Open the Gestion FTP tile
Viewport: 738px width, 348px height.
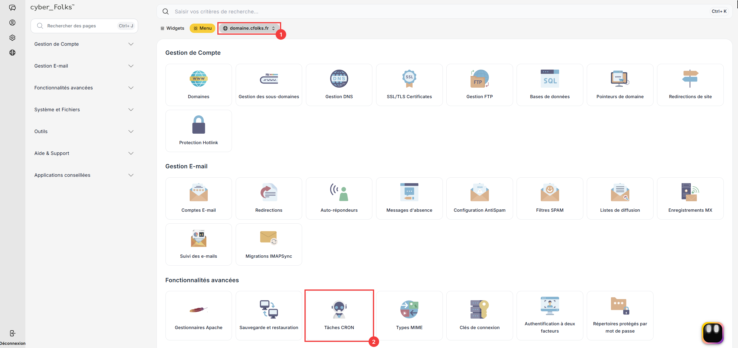[x=479, y=85]
